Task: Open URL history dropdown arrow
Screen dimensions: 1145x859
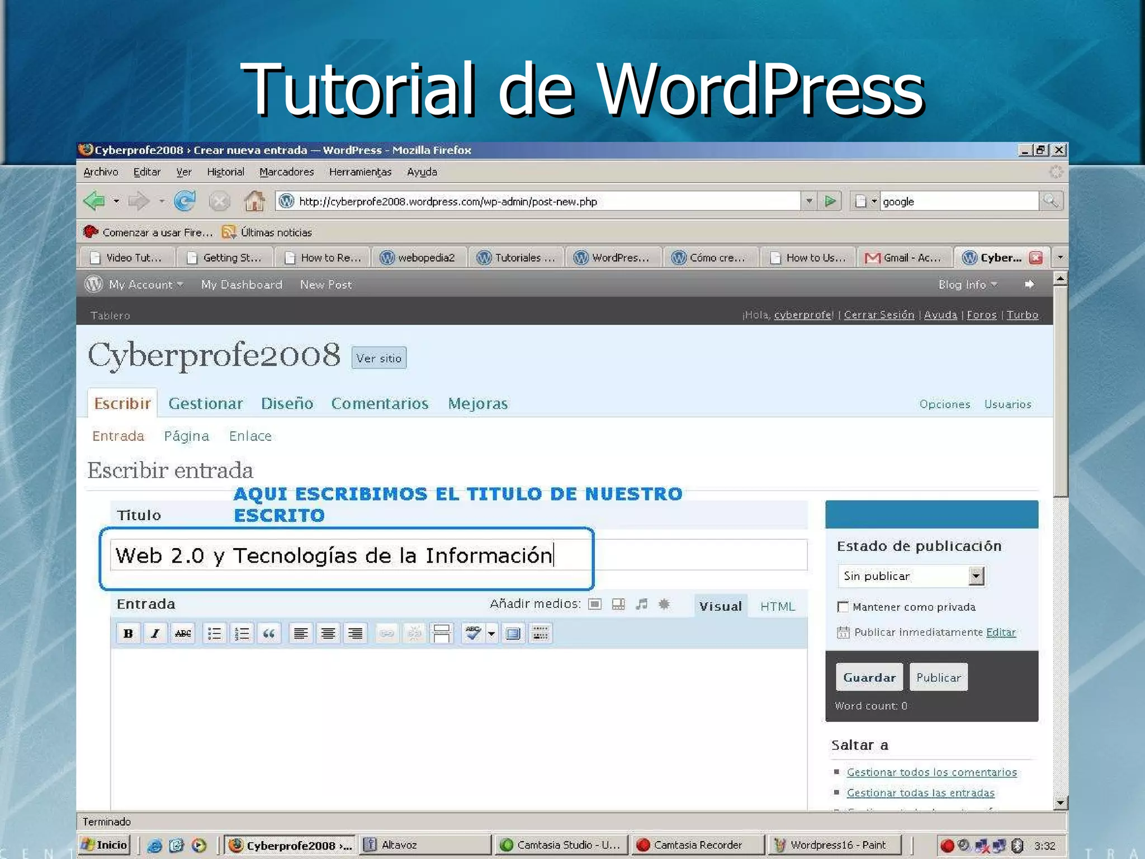Action: tap(809, 201)
